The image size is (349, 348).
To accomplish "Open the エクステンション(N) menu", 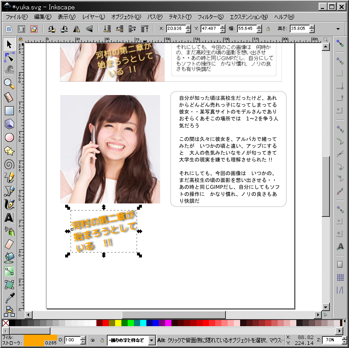I will point(249,17).
